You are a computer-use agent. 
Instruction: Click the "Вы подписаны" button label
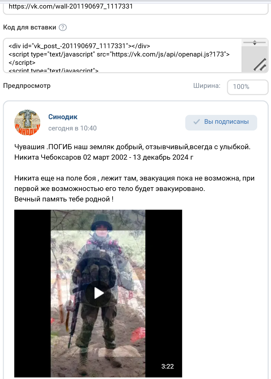click(x=227, y=122)
